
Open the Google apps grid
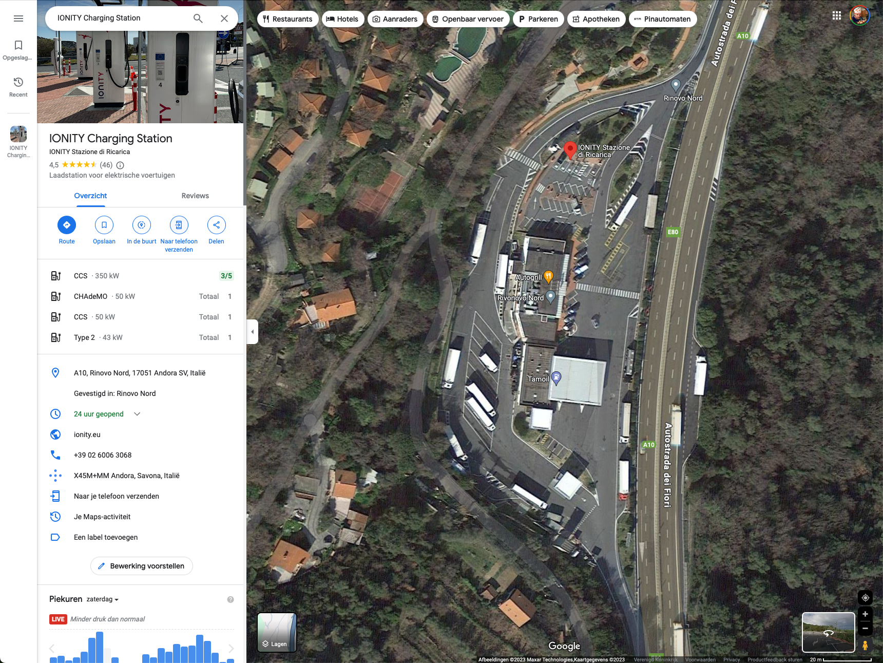tap(837, 15)
